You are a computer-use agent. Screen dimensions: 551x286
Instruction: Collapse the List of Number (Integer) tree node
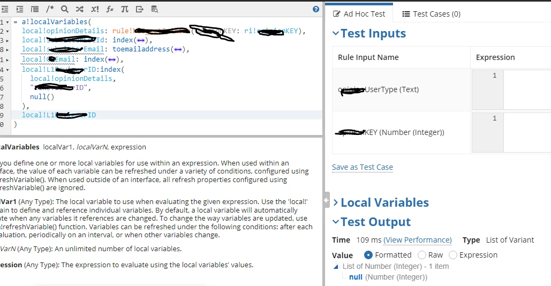tap(336, 267)
